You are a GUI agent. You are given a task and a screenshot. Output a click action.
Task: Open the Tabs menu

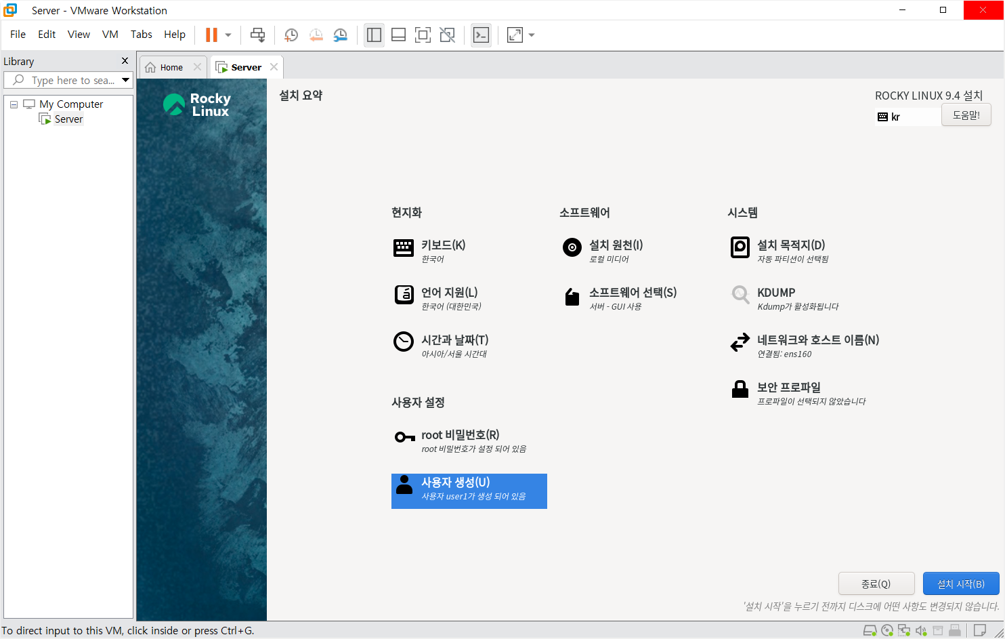(x=142, y=35)
